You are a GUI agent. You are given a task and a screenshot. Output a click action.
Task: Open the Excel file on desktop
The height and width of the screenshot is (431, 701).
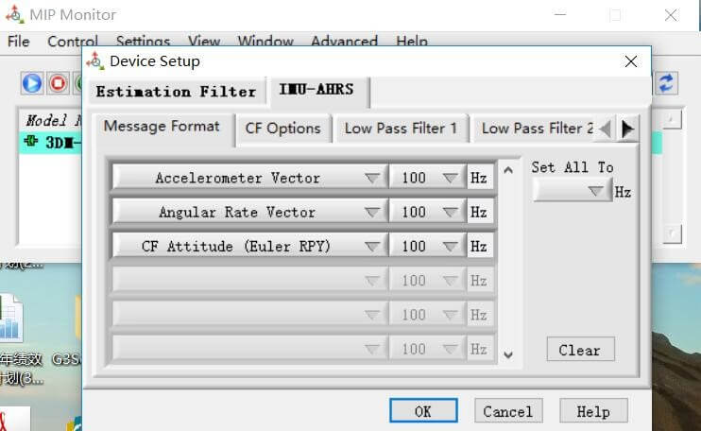point(11,321)
